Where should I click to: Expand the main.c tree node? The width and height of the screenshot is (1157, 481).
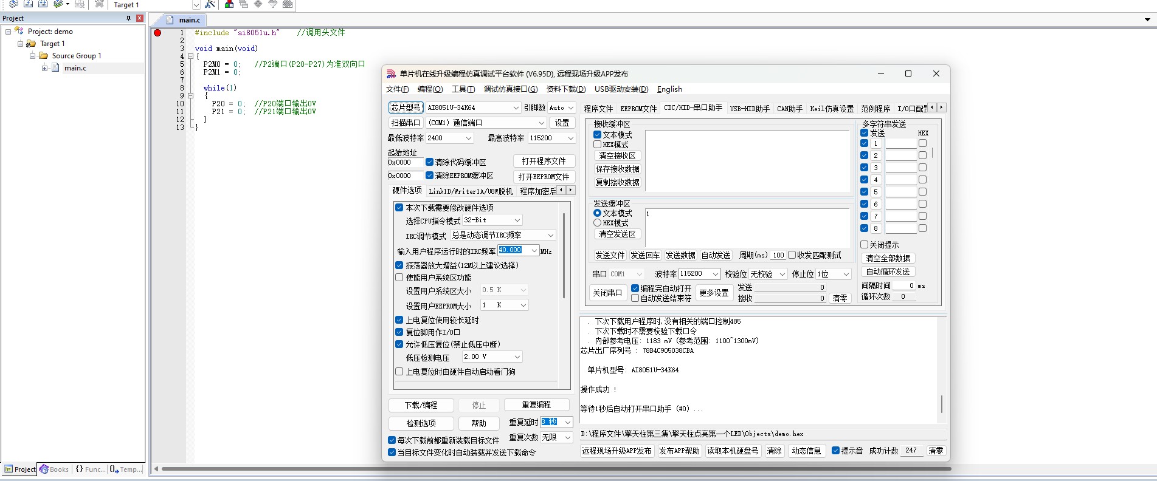coord(44,68)
